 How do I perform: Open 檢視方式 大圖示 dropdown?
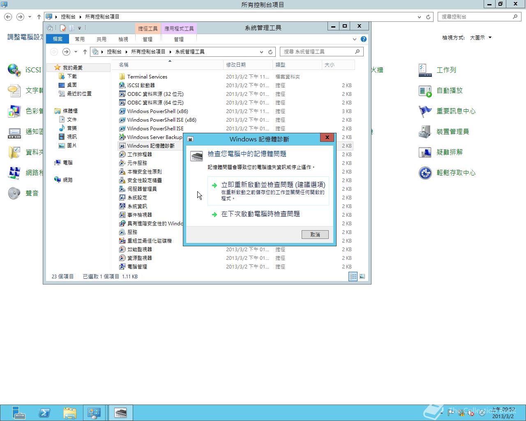click(481, 37)
